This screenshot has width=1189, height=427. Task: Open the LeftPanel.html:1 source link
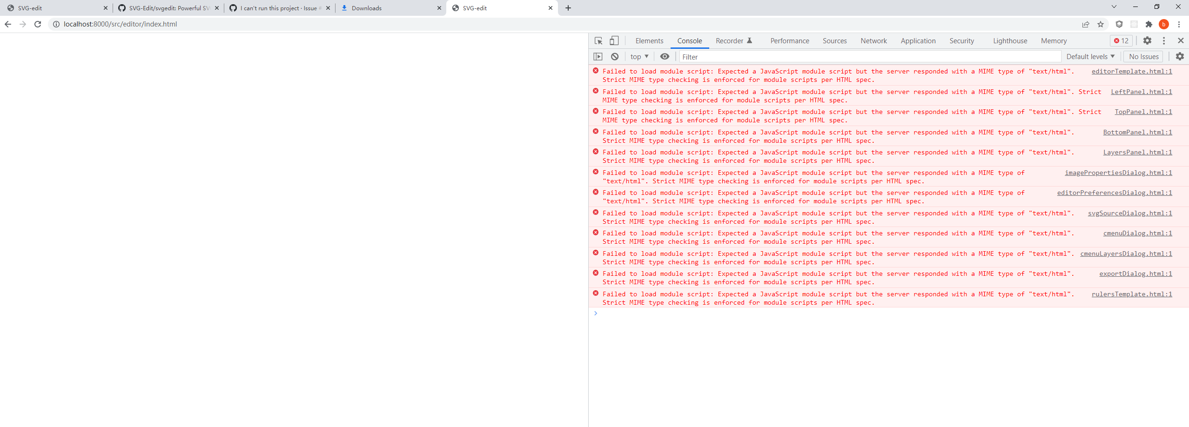click(x=1142, y=91)
